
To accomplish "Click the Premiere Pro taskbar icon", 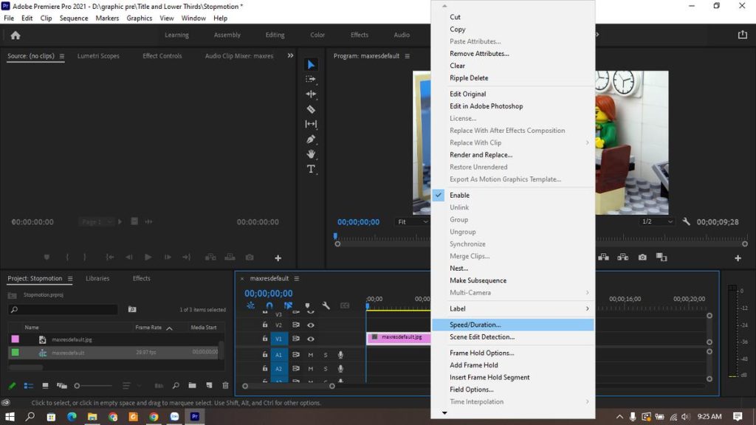I will pyautogui.click(x=194, y=417).
